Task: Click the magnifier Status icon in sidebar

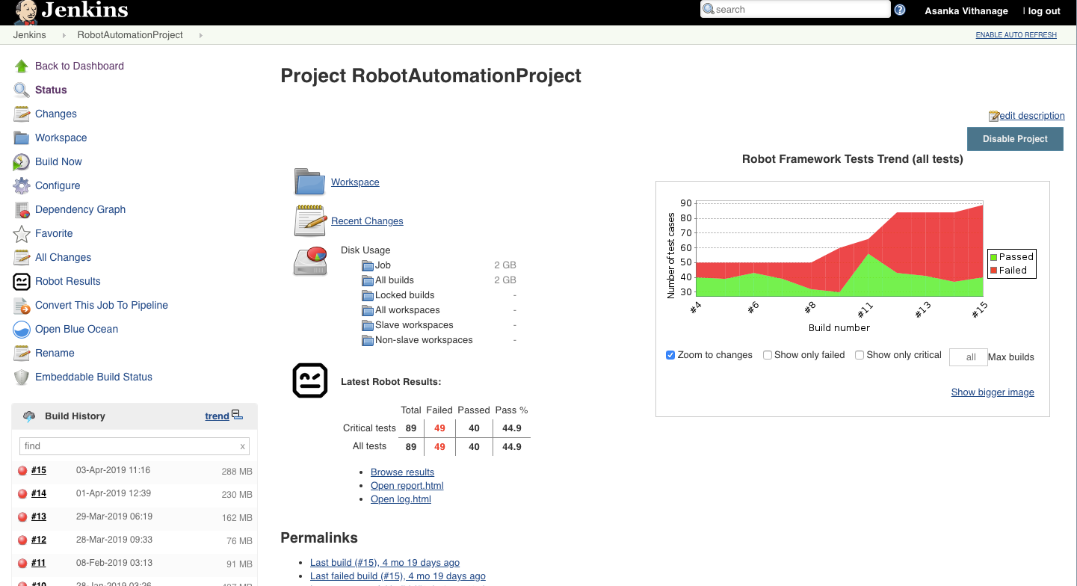Action: coord(22,90)
